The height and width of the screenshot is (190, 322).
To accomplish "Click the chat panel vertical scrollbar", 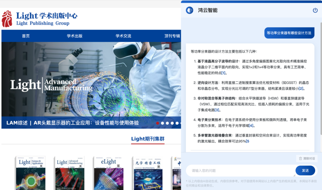I will pos(321,76).
